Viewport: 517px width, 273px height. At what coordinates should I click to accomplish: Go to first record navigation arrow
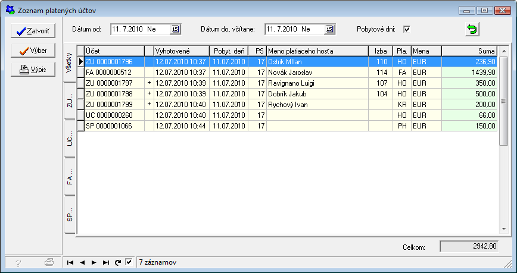(70, 262)
